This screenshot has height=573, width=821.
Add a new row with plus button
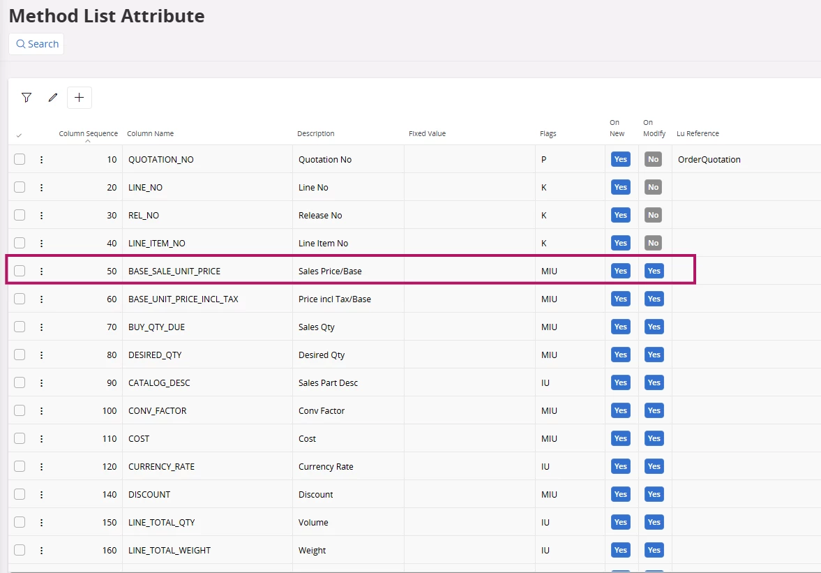tap(79, 98)
